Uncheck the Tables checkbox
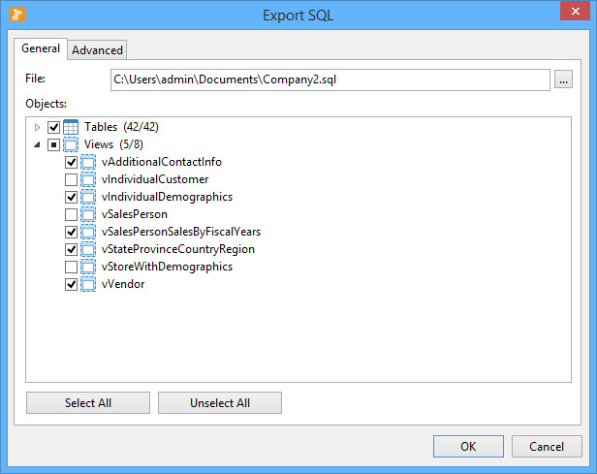Image resolution: width=597 pixels, height=474 pixels. tap(53, 127)
